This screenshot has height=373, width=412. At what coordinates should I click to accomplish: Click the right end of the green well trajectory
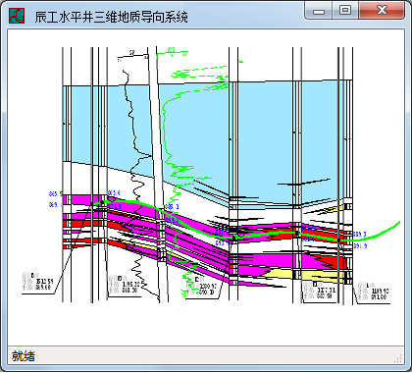point(398,223)
